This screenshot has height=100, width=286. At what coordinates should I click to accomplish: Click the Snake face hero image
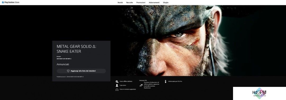175,41
